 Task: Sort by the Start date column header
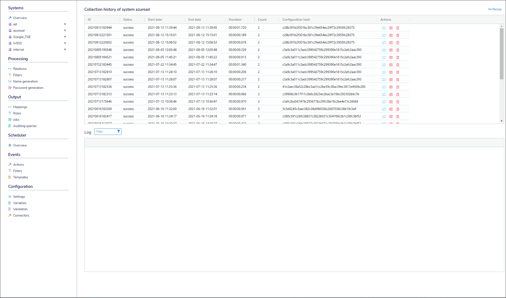pos(155,19)
